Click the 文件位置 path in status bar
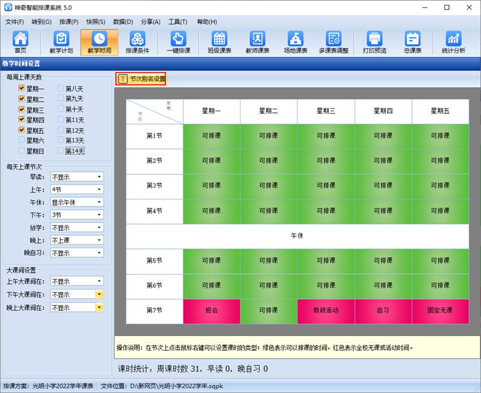This screenshot has width=481, height=393. tap(162, 386)
